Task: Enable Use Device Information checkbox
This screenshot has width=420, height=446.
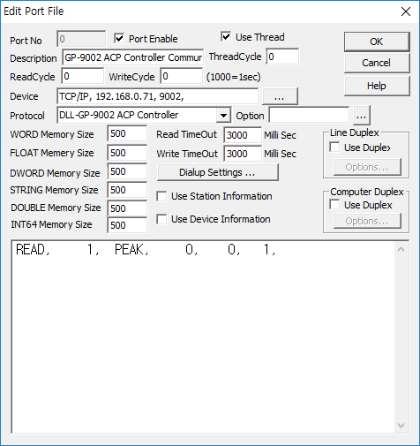Action: [x=161, y=219]
